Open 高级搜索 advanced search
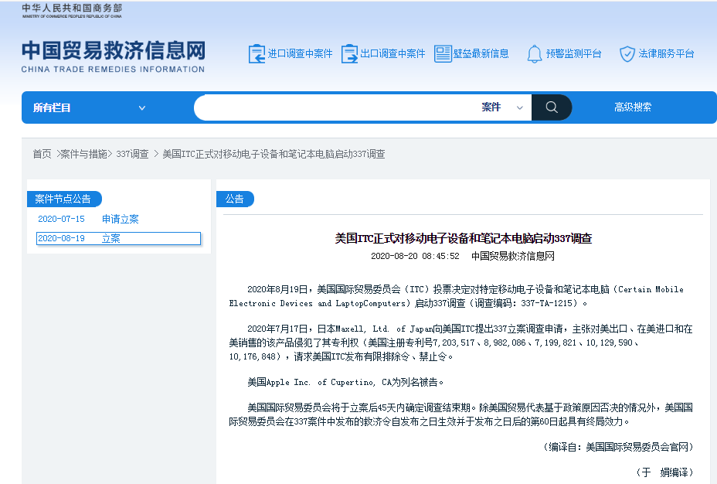Image resolution: width=717 pixels, height=484 pixels. pos(633,107)
